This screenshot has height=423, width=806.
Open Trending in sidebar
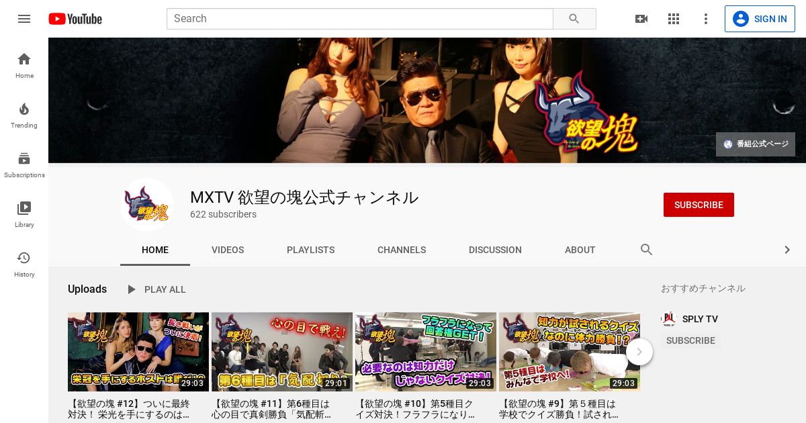pyautogui.click(x=24, y=115)
